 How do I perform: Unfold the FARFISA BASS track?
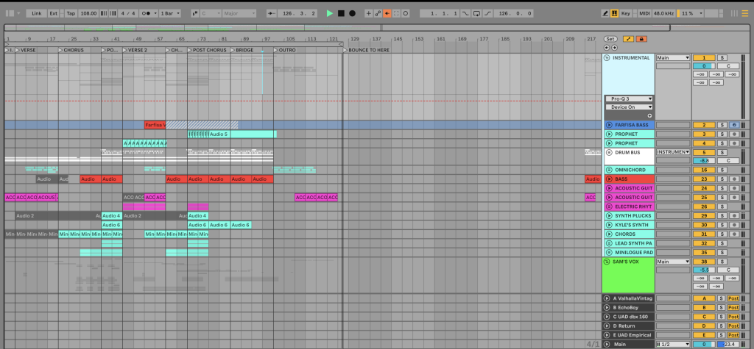(x=609, y=126)
